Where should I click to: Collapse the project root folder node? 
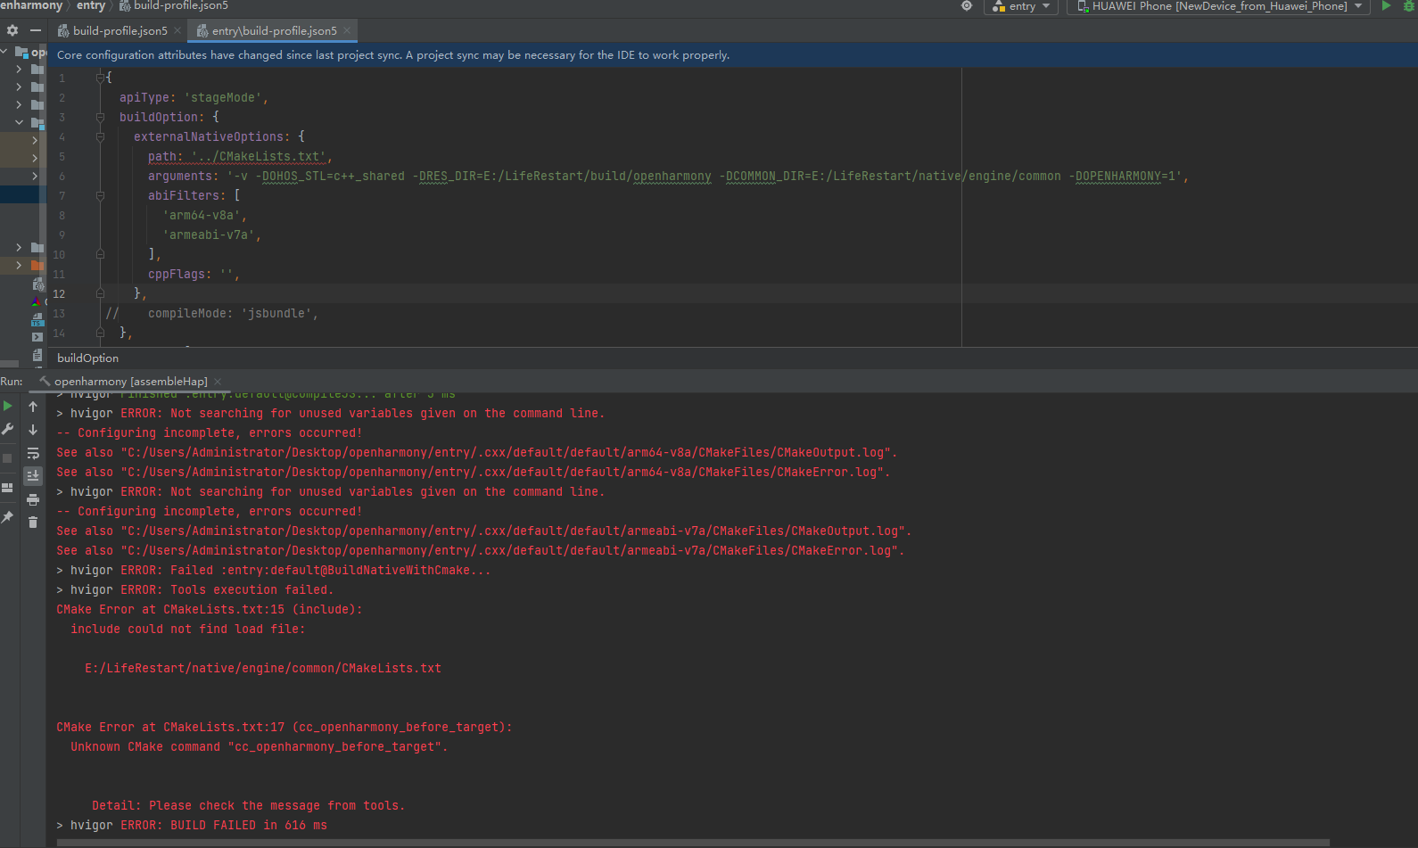click(x=4, y=52)
